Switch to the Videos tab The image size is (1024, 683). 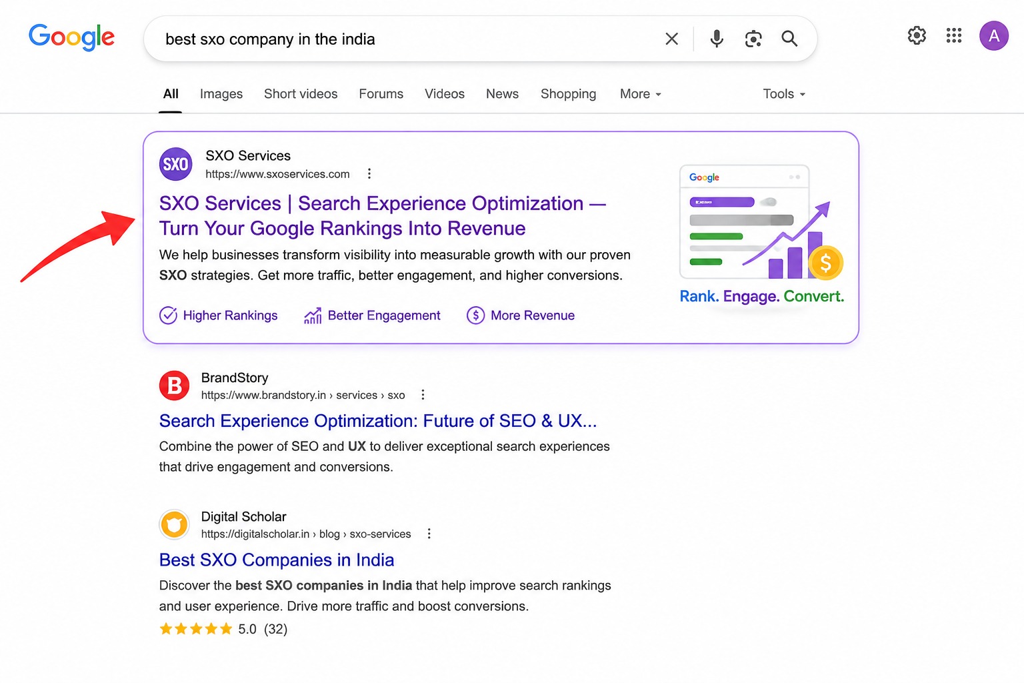(x=445, y=94)
